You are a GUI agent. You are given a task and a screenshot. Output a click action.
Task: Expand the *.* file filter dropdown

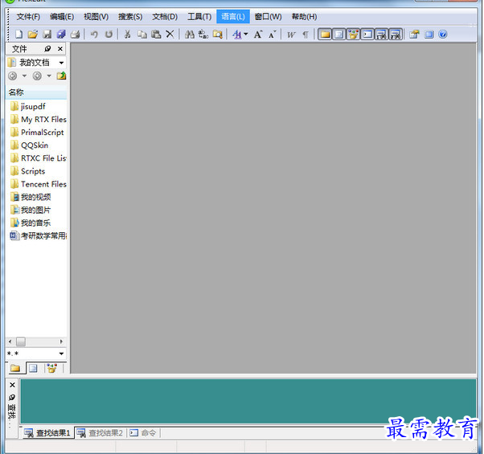coord(62,354)
